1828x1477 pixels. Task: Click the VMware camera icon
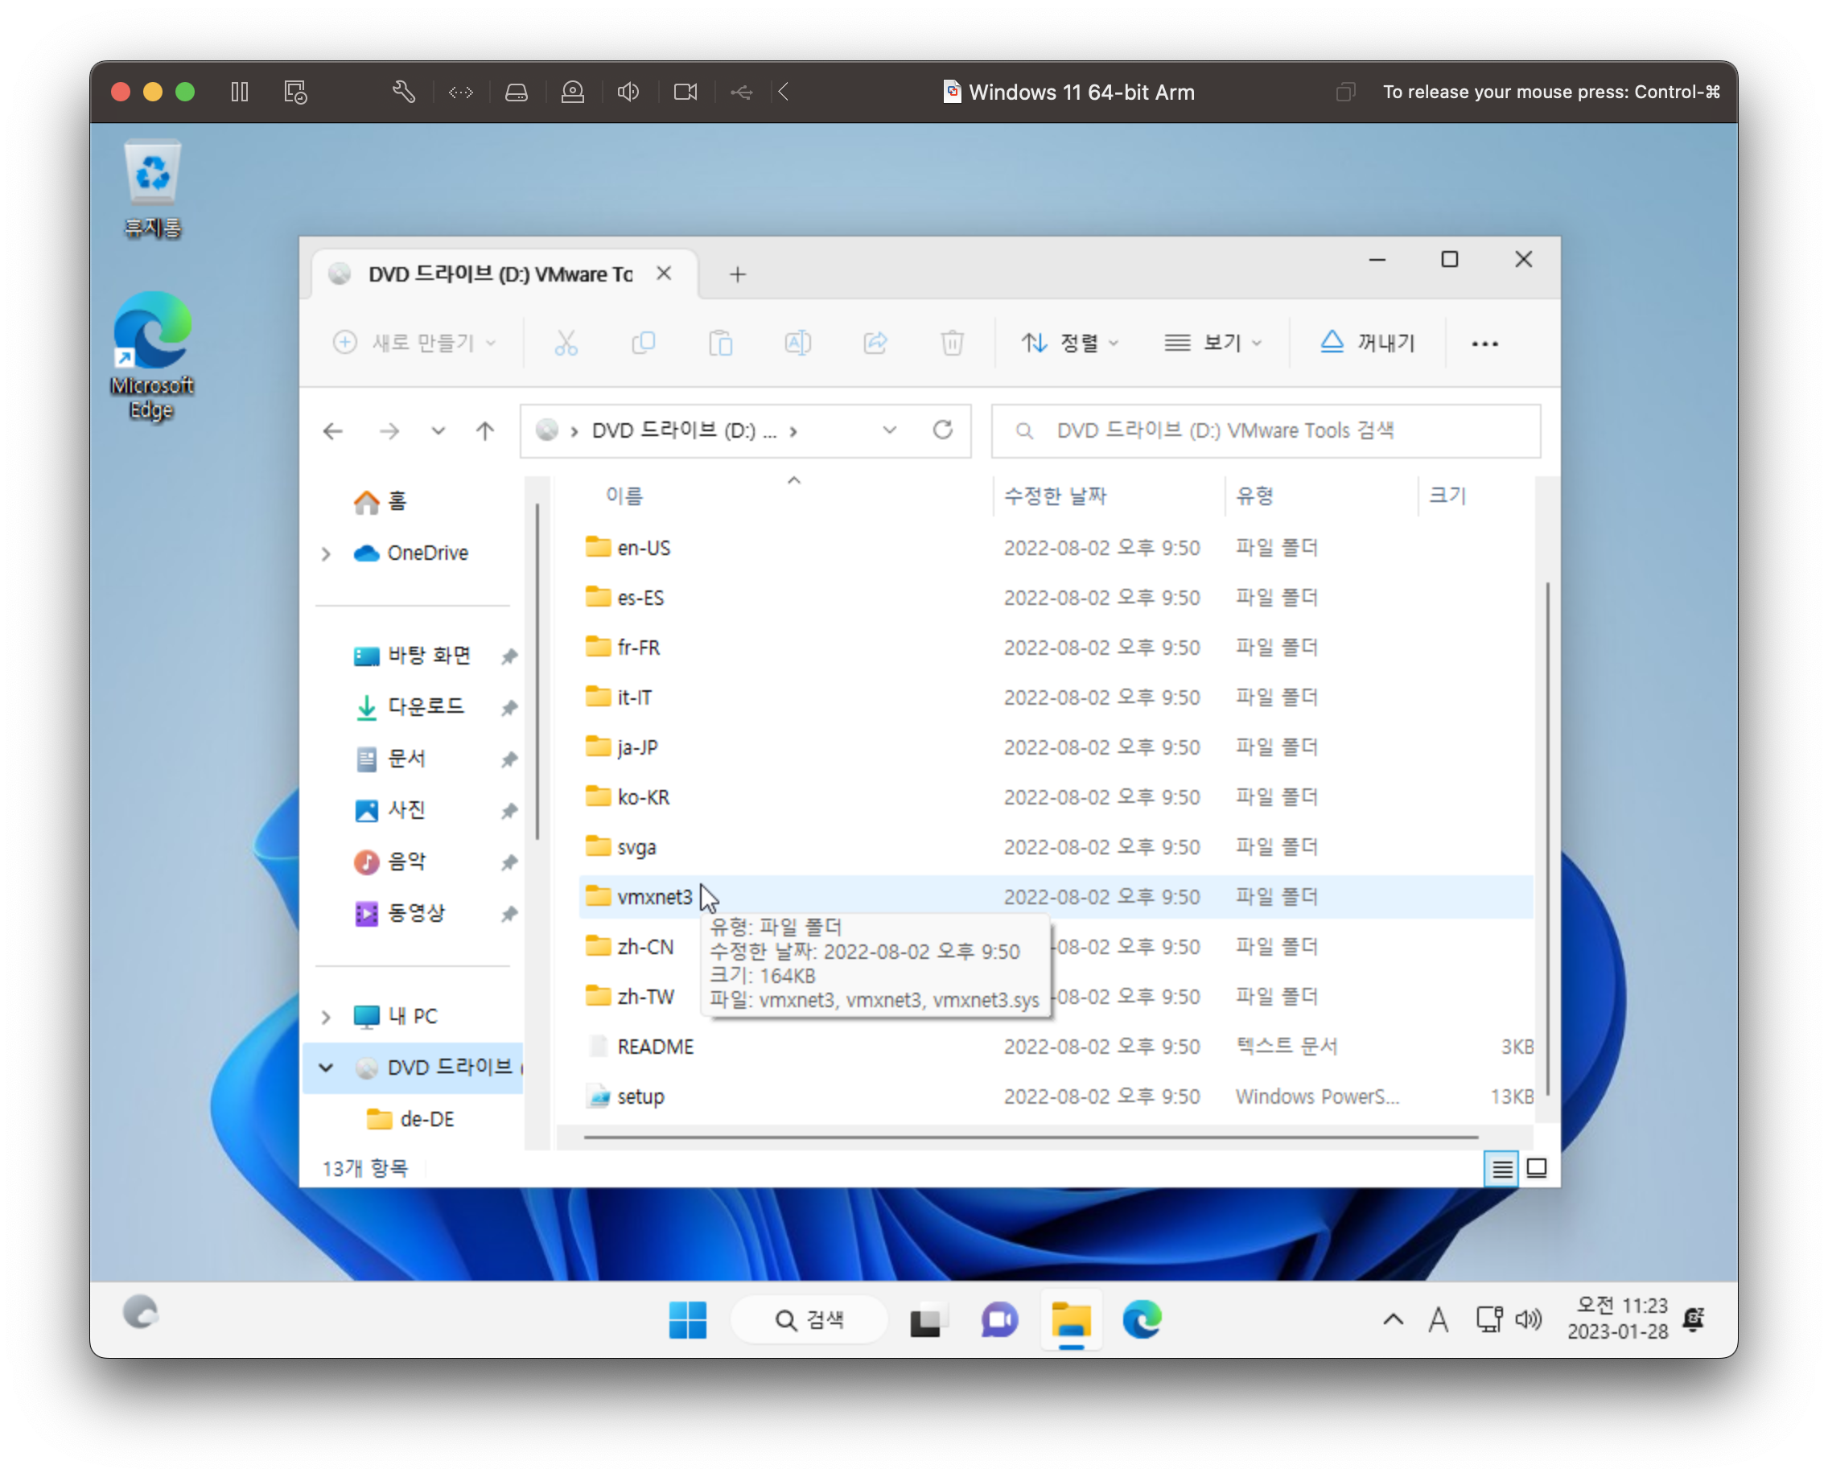pos(685,92)
